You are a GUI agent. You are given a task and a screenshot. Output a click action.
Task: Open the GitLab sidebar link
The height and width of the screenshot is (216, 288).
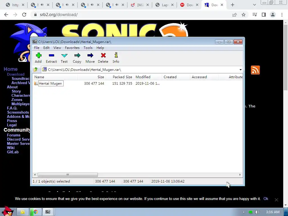(x=13, y=152)
